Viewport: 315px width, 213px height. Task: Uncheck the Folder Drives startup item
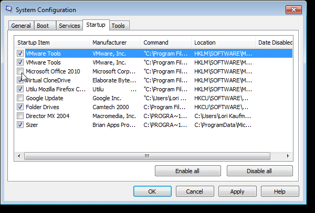click(20, 107)
